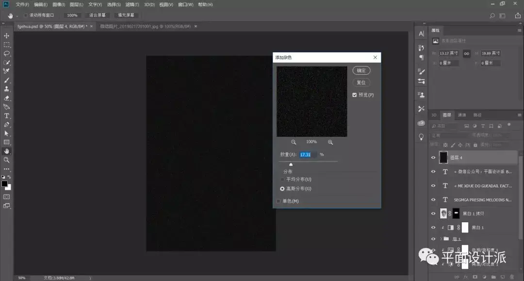Tick the 滚动所有窗口 checkbox
The image size is (524, 281).
(x=25, y=16)
